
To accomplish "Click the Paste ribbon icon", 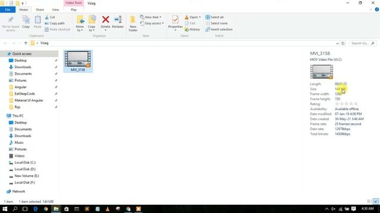I will click(37, 22).
